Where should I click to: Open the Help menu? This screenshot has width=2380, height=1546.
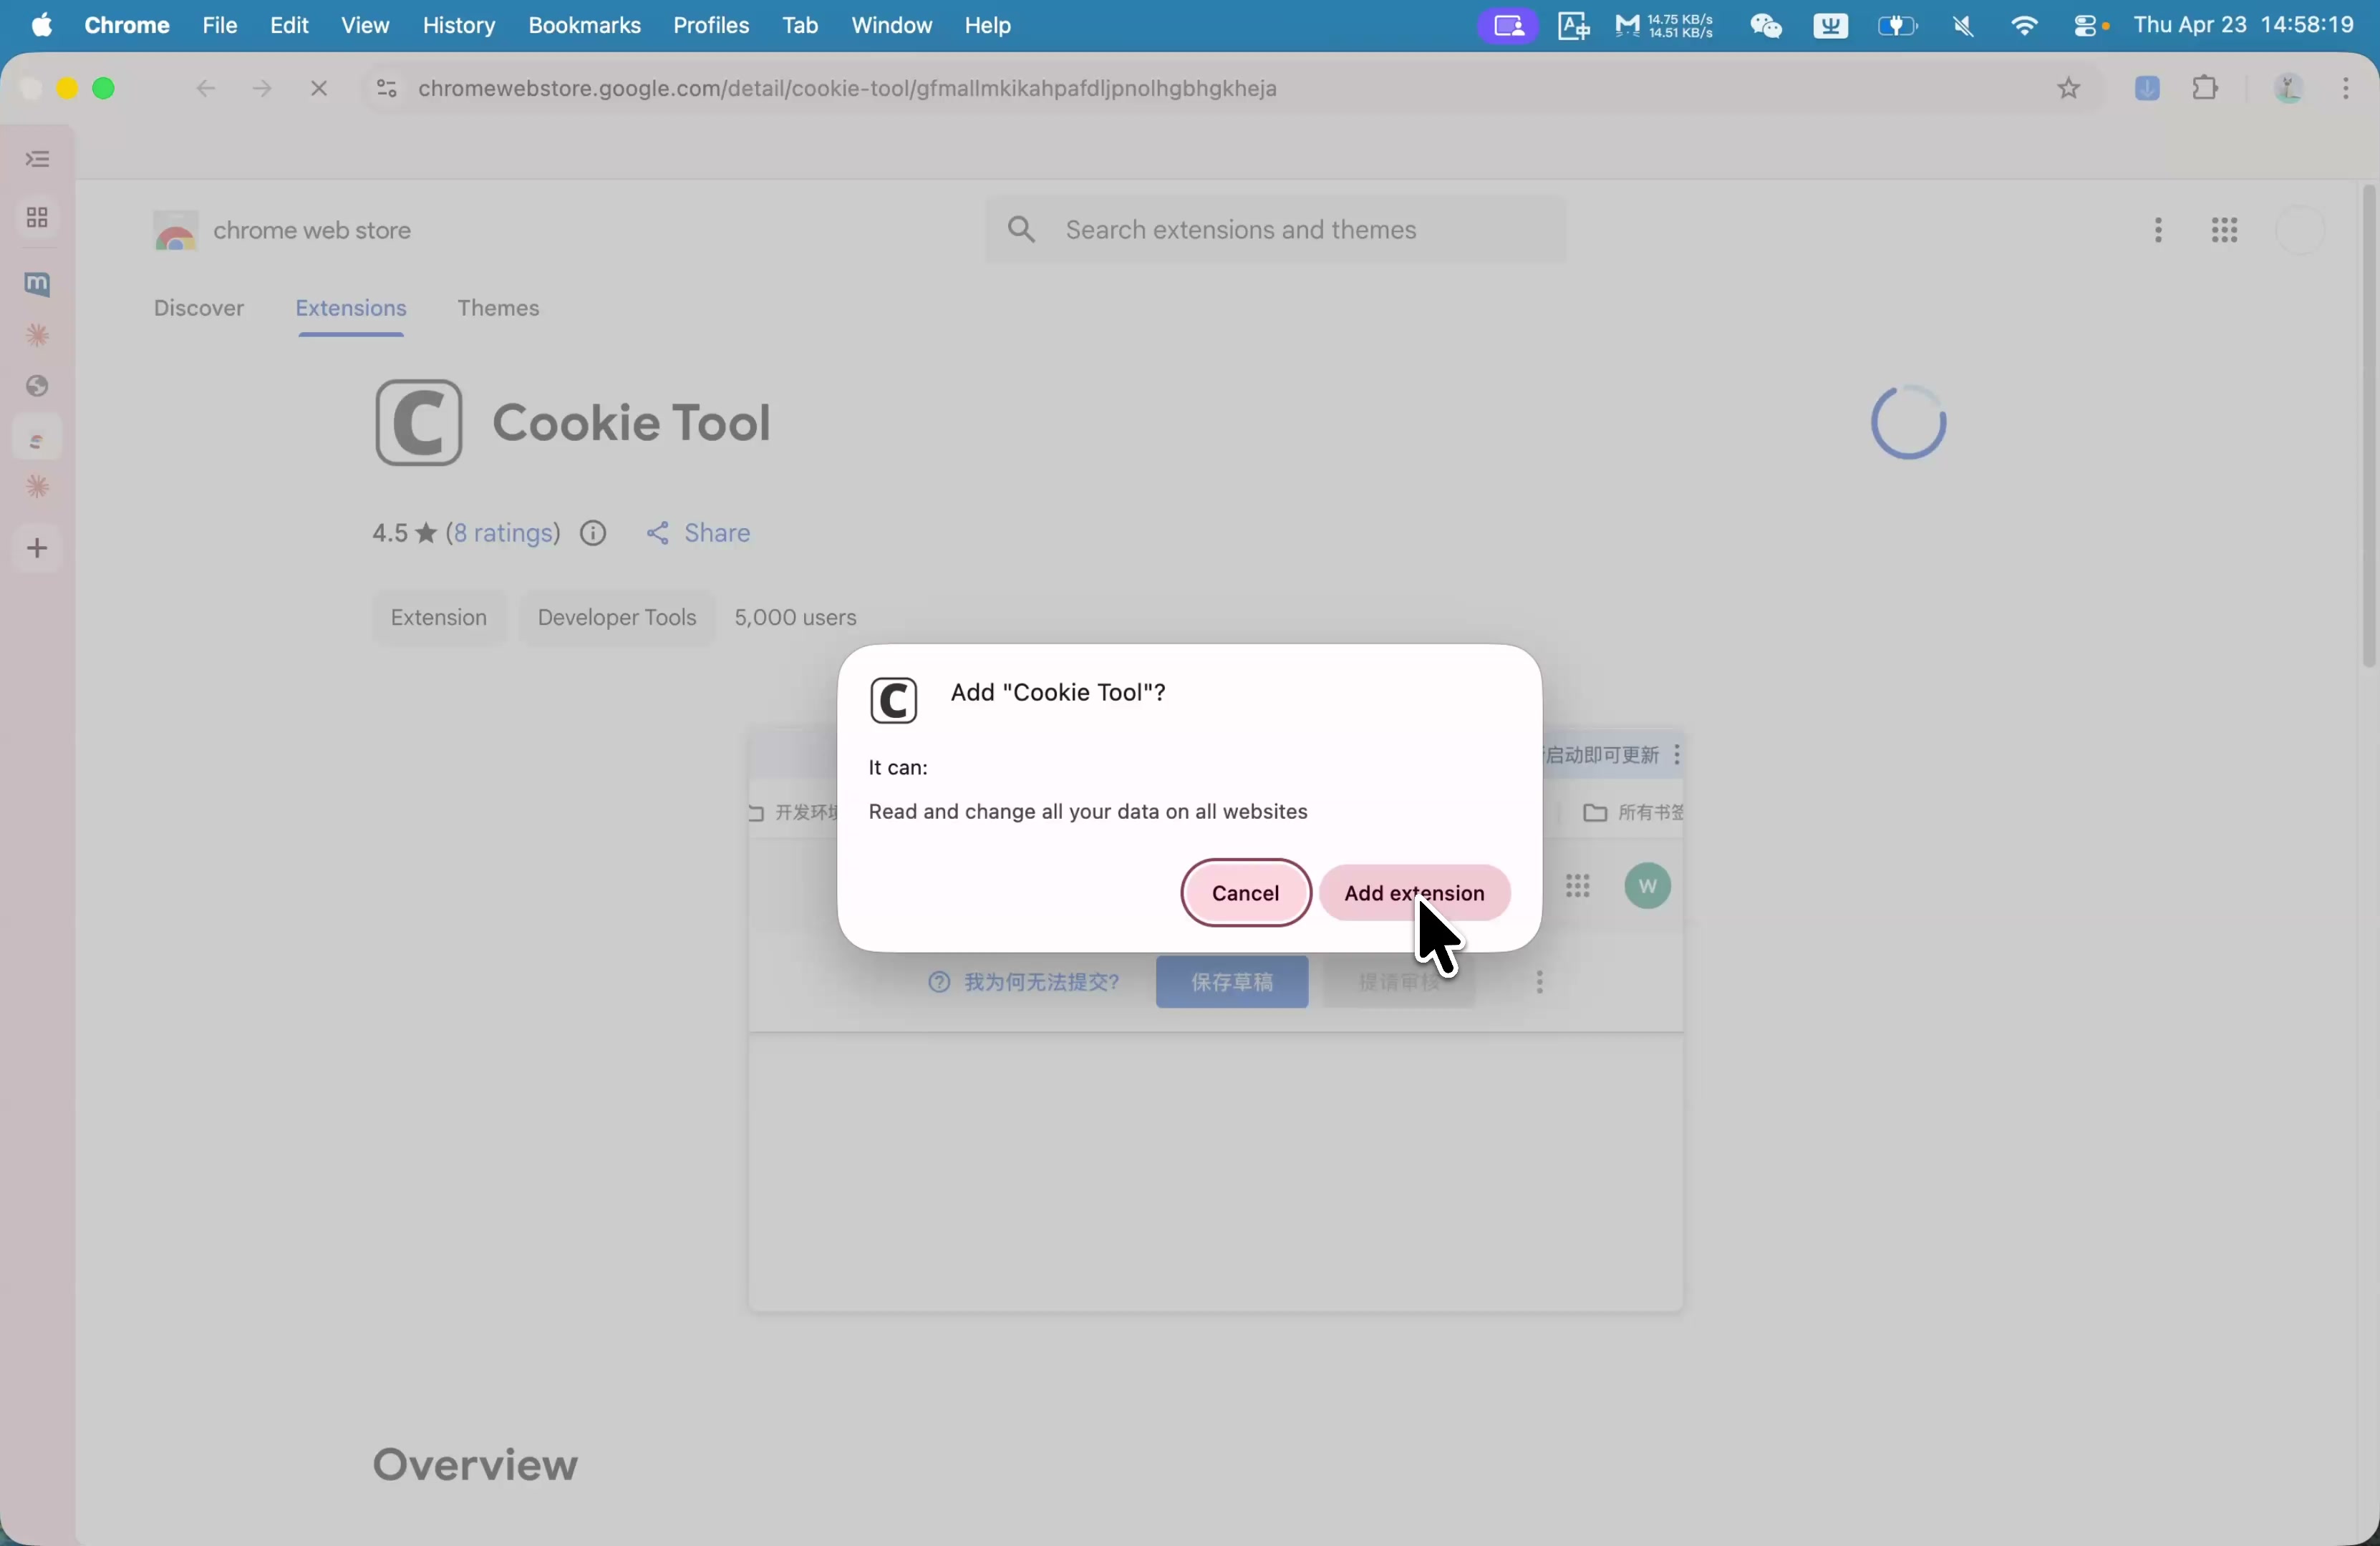pos(989,26)
